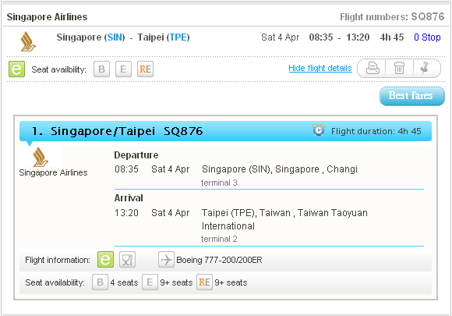Click flight number SQ876 in header
Screen dimensions: 452x316
428,16
